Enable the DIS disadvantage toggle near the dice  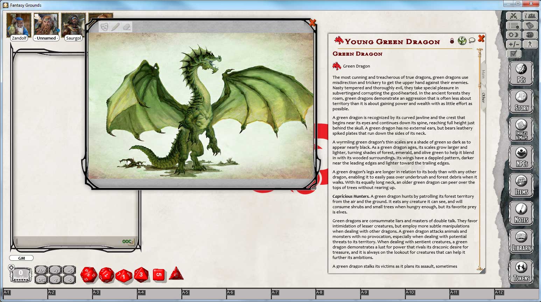[x=41, y=280]
